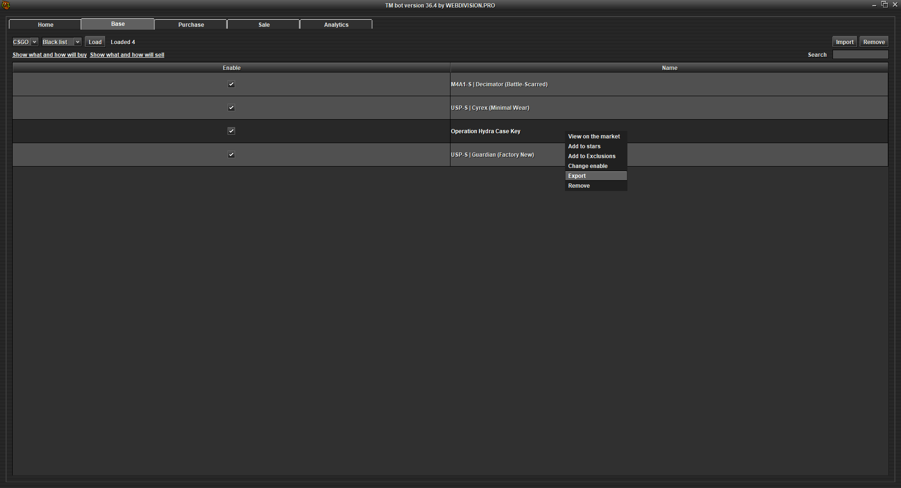Click the TM bot app icon in title bar
The height and width of the screenshot is (488, 901).
click(6, 5)
